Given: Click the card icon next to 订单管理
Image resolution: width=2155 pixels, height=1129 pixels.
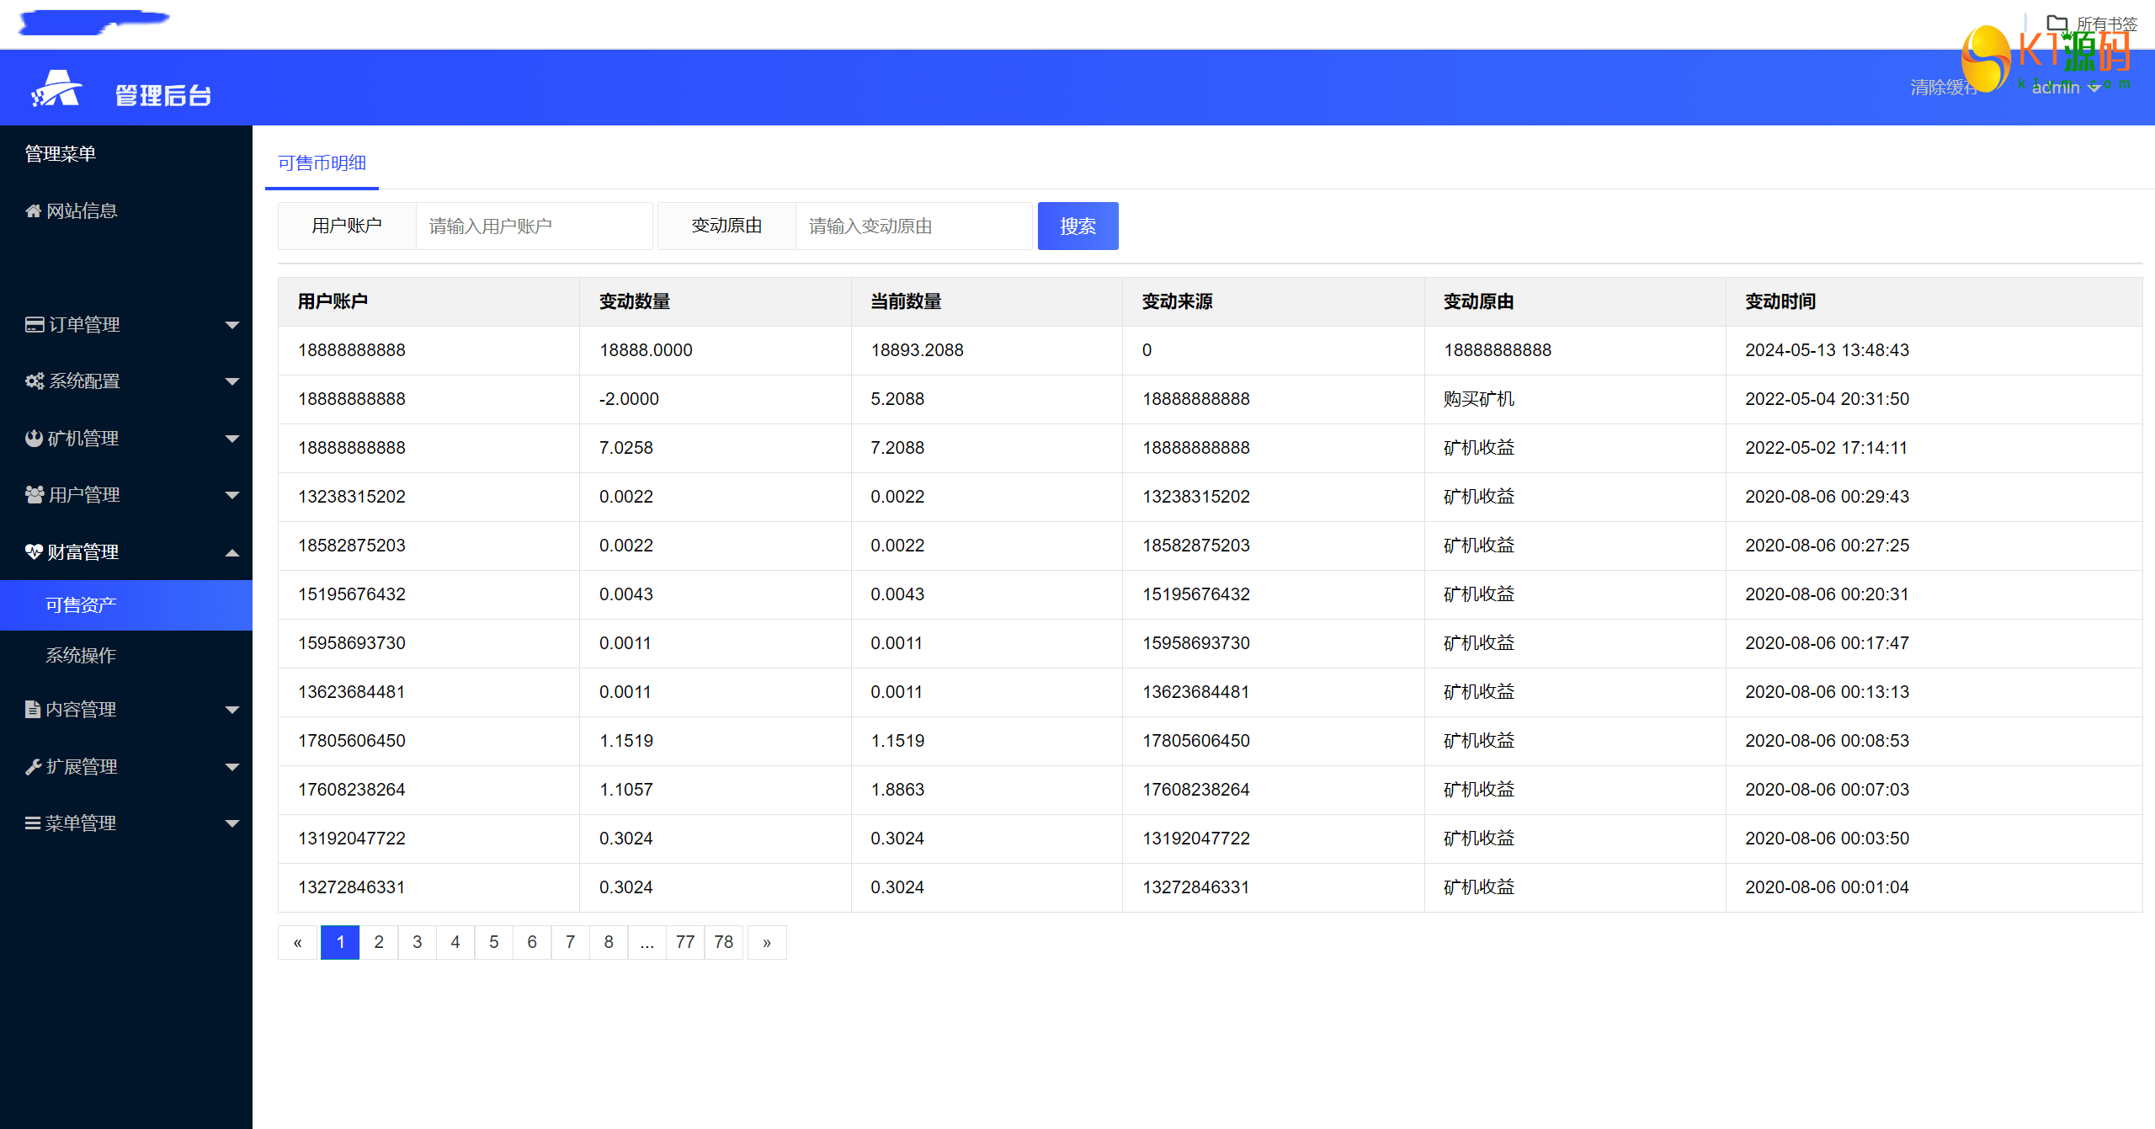Looking at the screenshot, I should tap(35, 325).
